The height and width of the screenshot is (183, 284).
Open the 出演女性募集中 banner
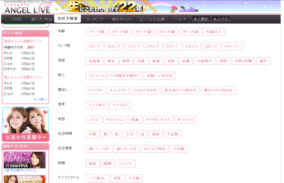tap(26, 124)
